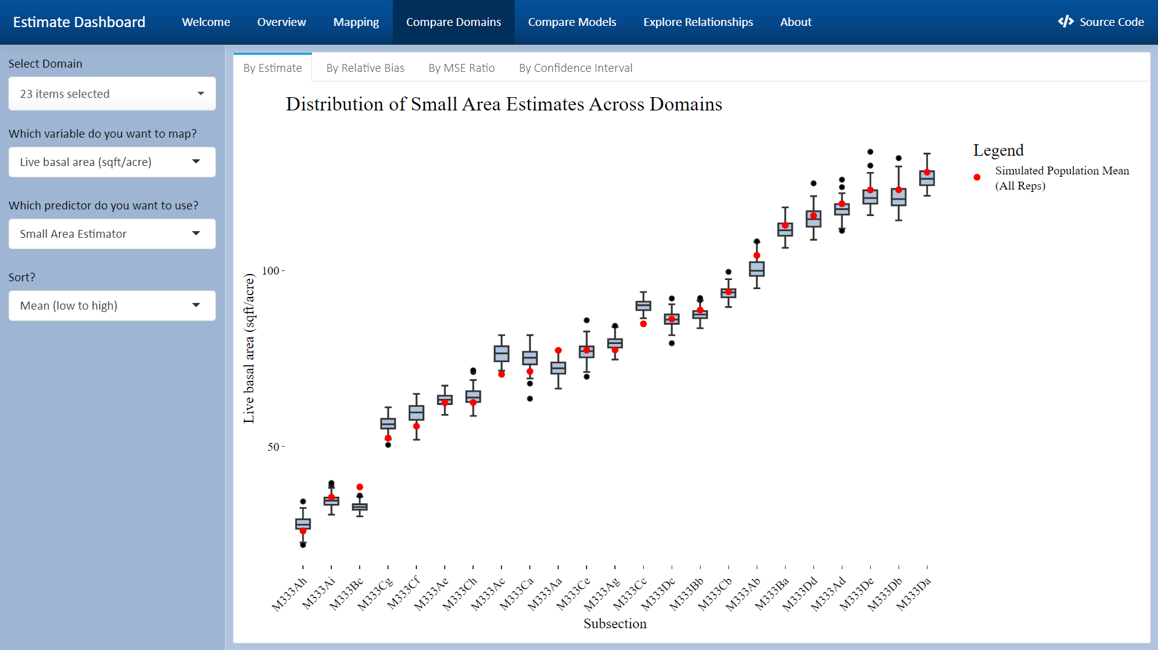The image size is (1158, 650).
Task: Open the About page
Action: pos(795,22)
